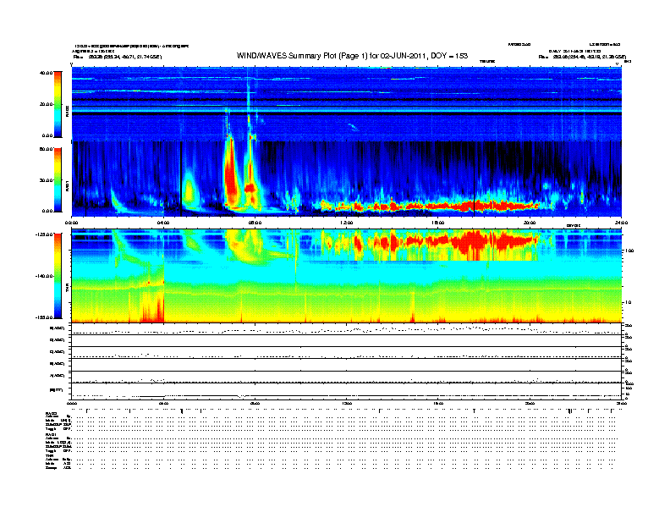Click the 10 tick on TNR right axis
Viewport: 670px width, 518px height.
(x=629, y=303)
